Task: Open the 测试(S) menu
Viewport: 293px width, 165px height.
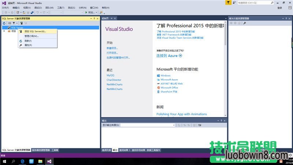Action: [71, 8]
